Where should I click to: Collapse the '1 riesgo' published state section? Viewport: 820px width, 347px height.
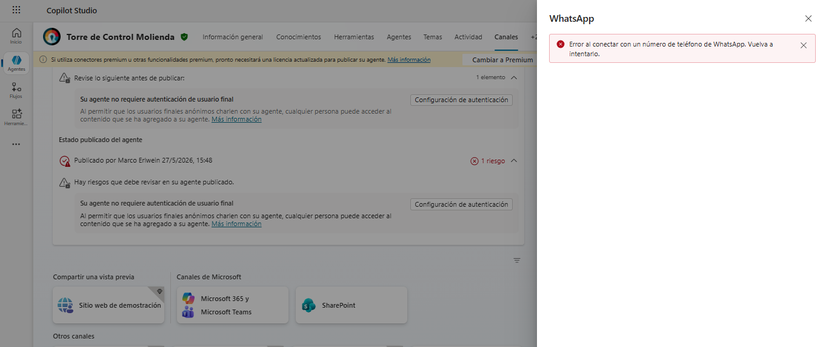pos(514,161)
